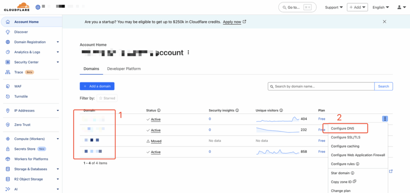Expand Analytics & Logs submenu arrow
The image size is (410, 193).
[58, 52]
